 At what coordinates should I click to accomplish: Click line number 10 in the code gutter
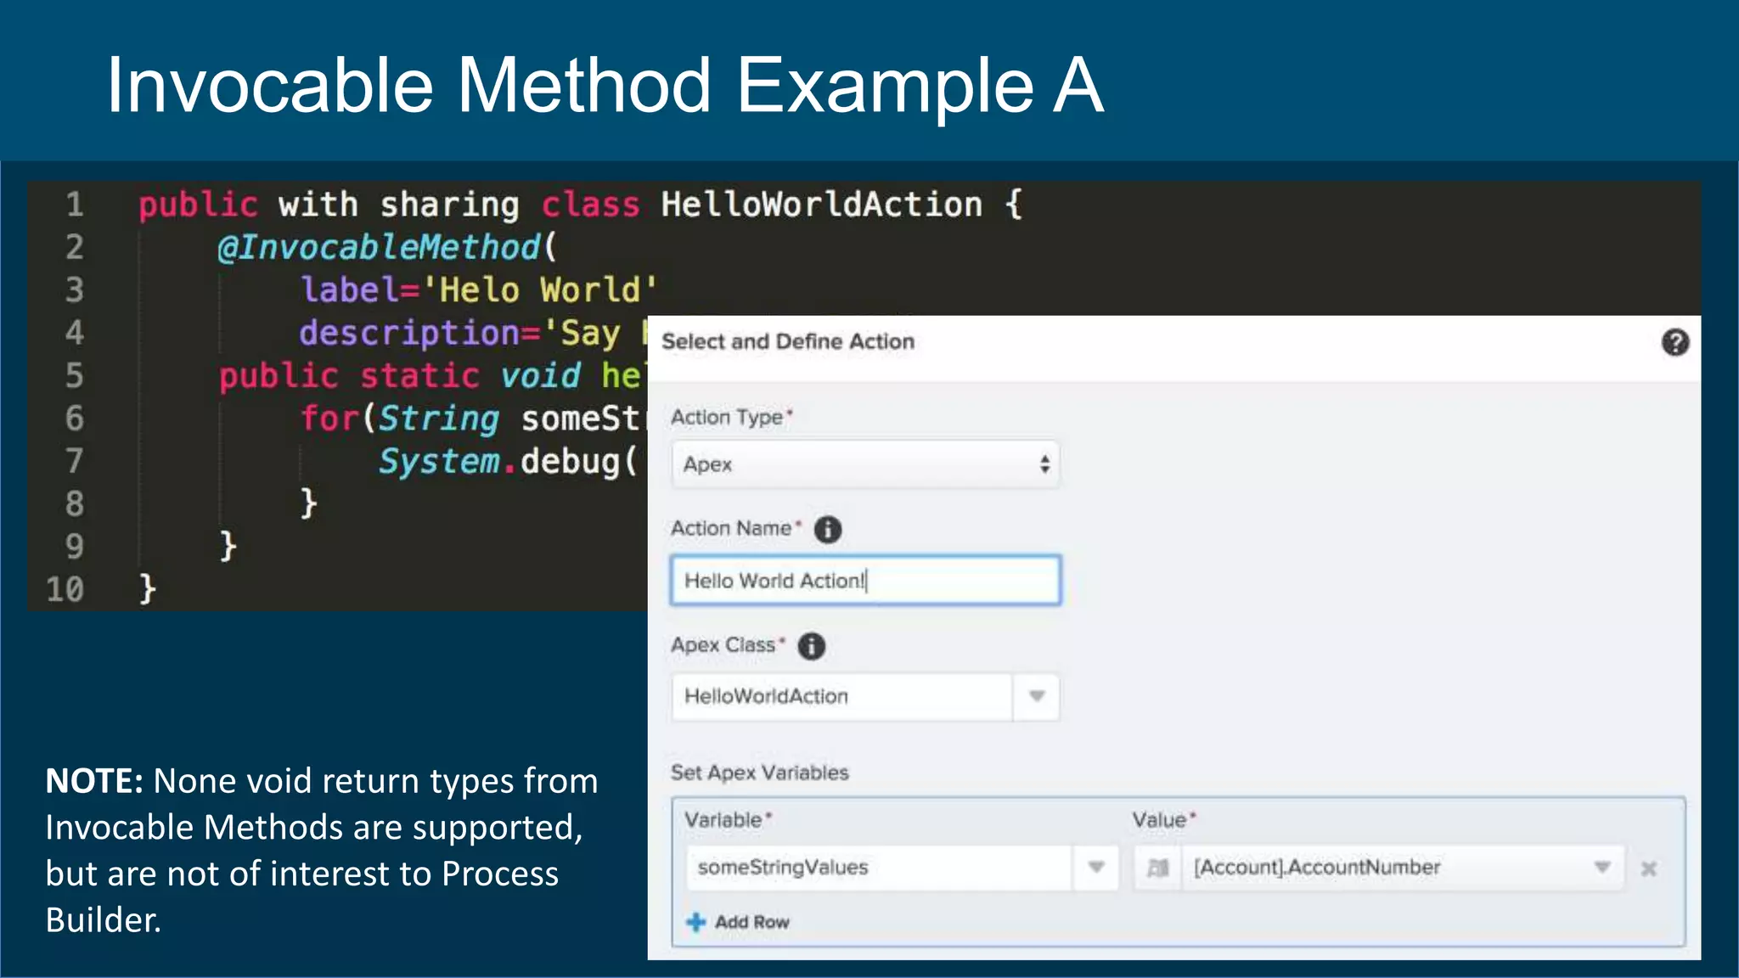coord(65,589)
